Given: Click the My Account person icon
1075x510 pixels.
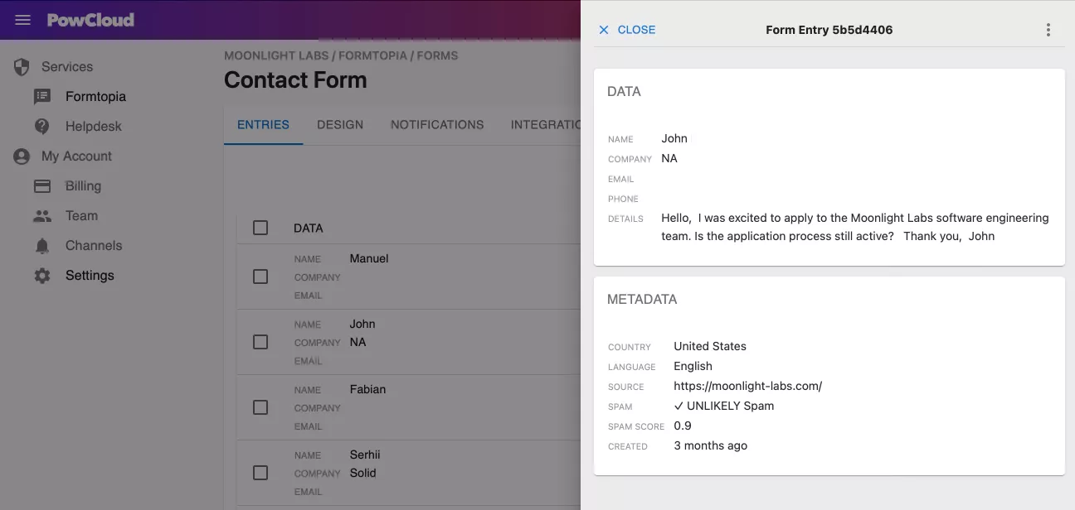Looking at the screenshot, I should (20, 156).
